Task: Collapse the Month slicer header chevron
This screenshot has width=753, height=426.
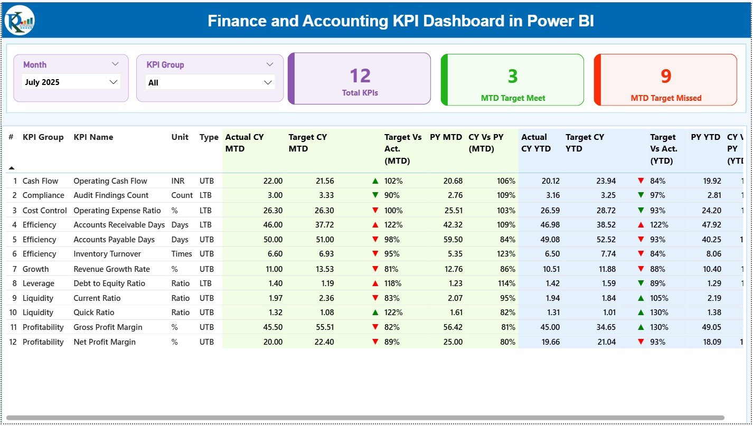Action: (x=115, y=64)
